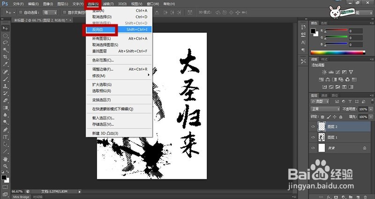Select the 图层 1 layer thumbnail
This screenshot has width=375, height=199.
[322, 137]
